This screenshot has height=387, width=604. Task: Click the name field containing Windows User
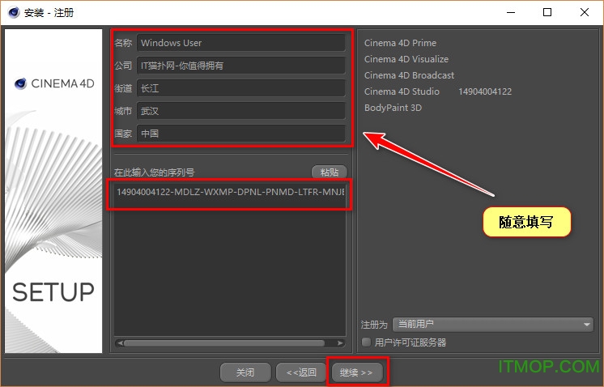point(241,43)
